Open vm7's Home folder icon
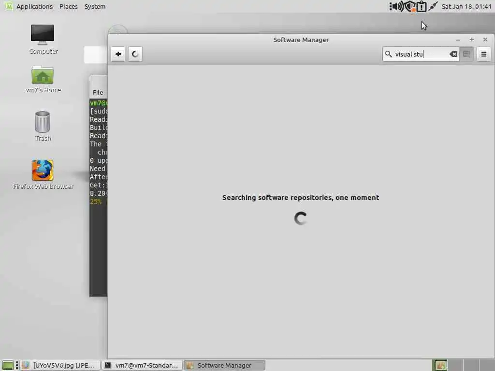The height and width of the screenshot is (371, 495). coord(43,79)
